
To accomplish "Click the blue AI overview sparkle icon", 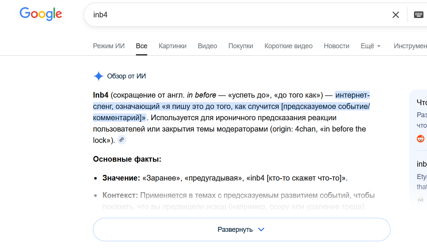I will 98,76.
